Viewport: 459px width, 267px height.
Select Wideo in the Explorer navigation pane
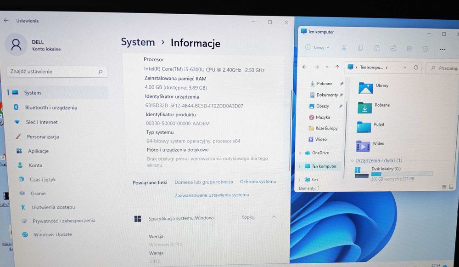coord(321,139)
